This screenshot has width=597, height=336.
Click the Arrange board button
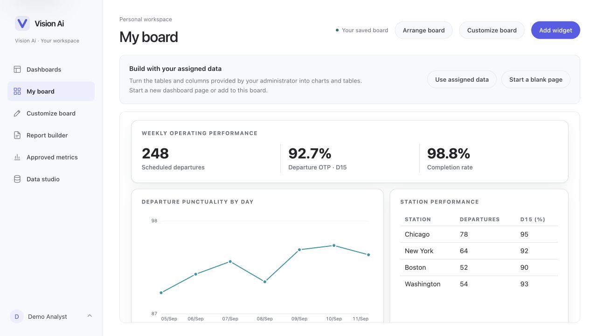[423, 30]
